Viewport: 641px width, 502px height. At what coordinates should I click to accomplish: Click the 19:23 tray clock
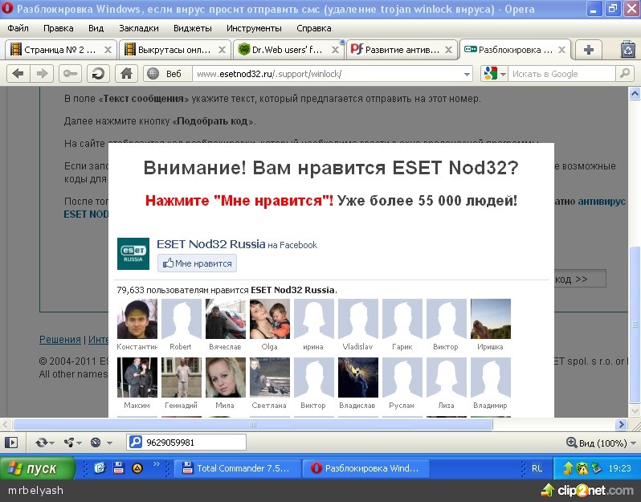pos(620,468)
